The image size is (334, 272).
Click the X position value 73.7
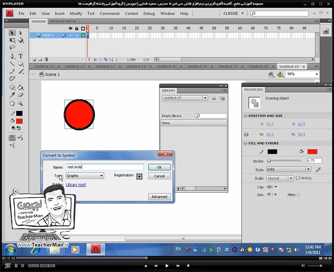270,124
